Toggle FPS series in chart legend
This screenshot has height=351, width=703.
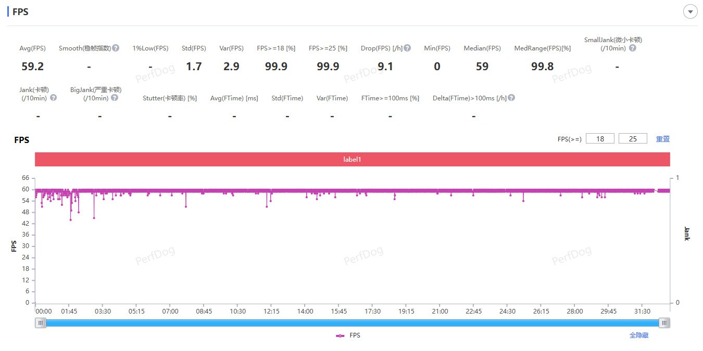coord(348,335)
